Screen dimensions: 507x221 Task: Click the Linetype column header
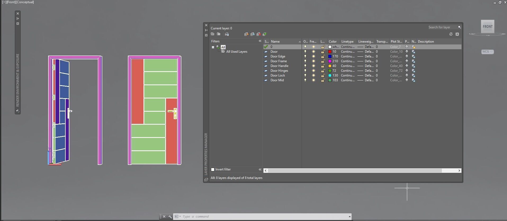coord(348,42)
